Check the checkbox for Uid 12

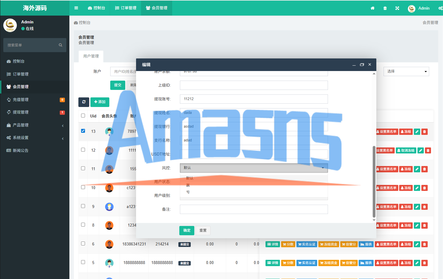[x=83, y=150]
